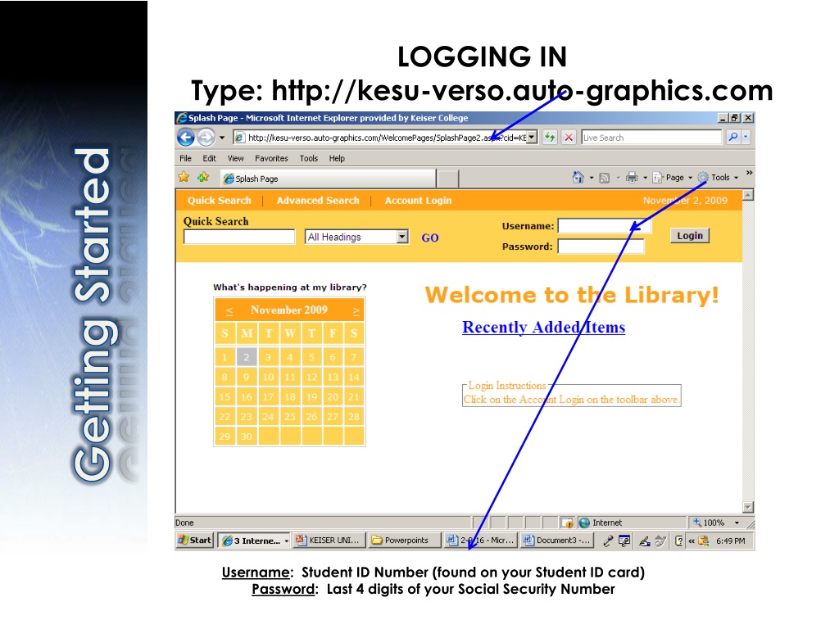This screenshot has width=839, height=629.
Task: Click the handwriting pen language bar icon
Action: (644, 541)
